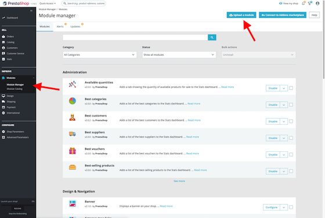Expand actions arrow for Best customers
Screen dimensions: 325x218
284,121
